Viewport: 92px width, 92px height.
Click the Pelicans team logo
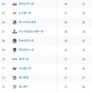(x=14, y=68)
